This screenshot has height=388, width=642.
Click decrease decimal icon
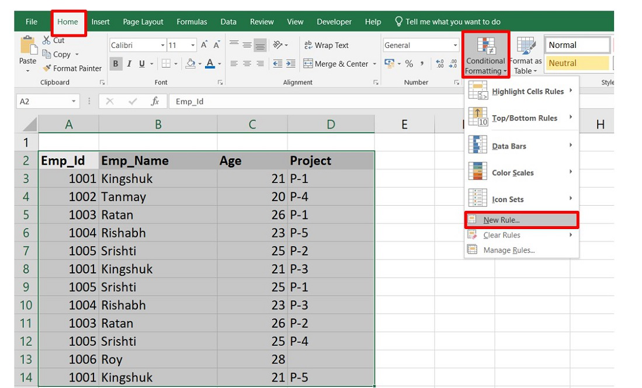453,64
